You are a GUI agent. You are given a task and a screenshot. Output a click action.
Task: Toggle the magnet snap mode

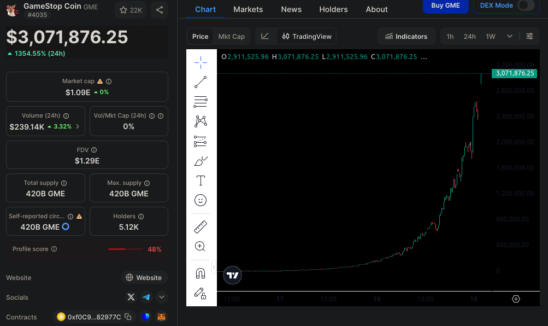tap(201, 273)
